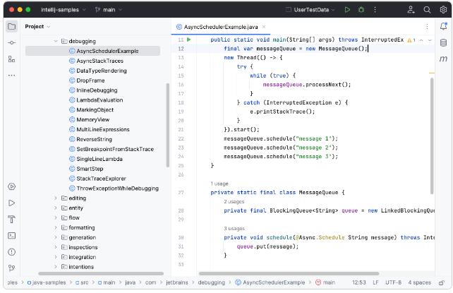Debug UserTestData with bug icon
This screenshot has width=453, height=293.
[361, 10]
